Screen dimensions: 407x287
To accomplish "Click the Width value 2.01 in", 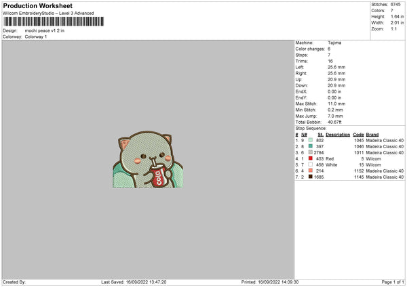I will pyautogui.click(x=398, y=23).
